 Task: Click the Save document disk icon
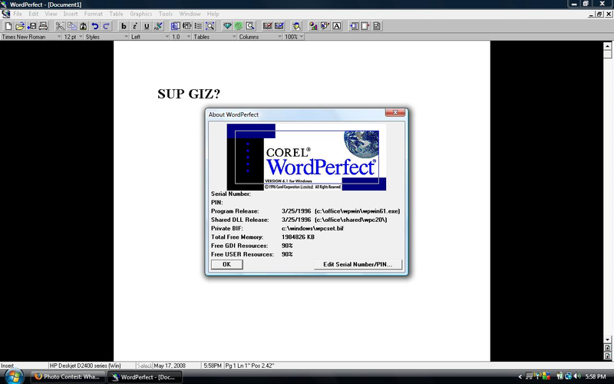click(31, 26)
